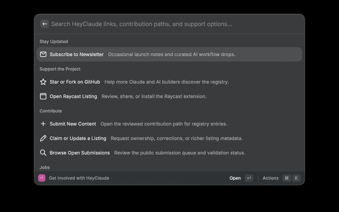Click the pencil icon for Claim or Update a Listing
Screen dimensions: 339x212
coord(43,138)
